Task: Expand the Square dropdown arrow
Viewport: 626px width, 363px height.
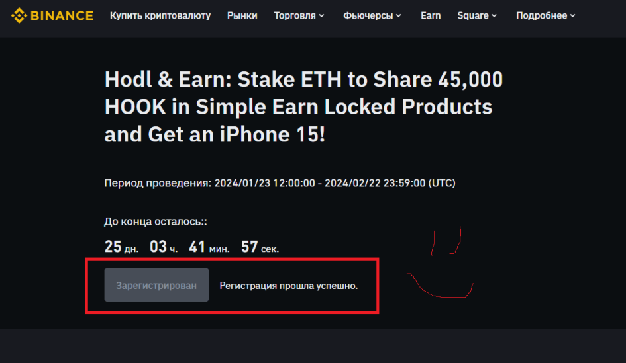Action: coord(494,16)
